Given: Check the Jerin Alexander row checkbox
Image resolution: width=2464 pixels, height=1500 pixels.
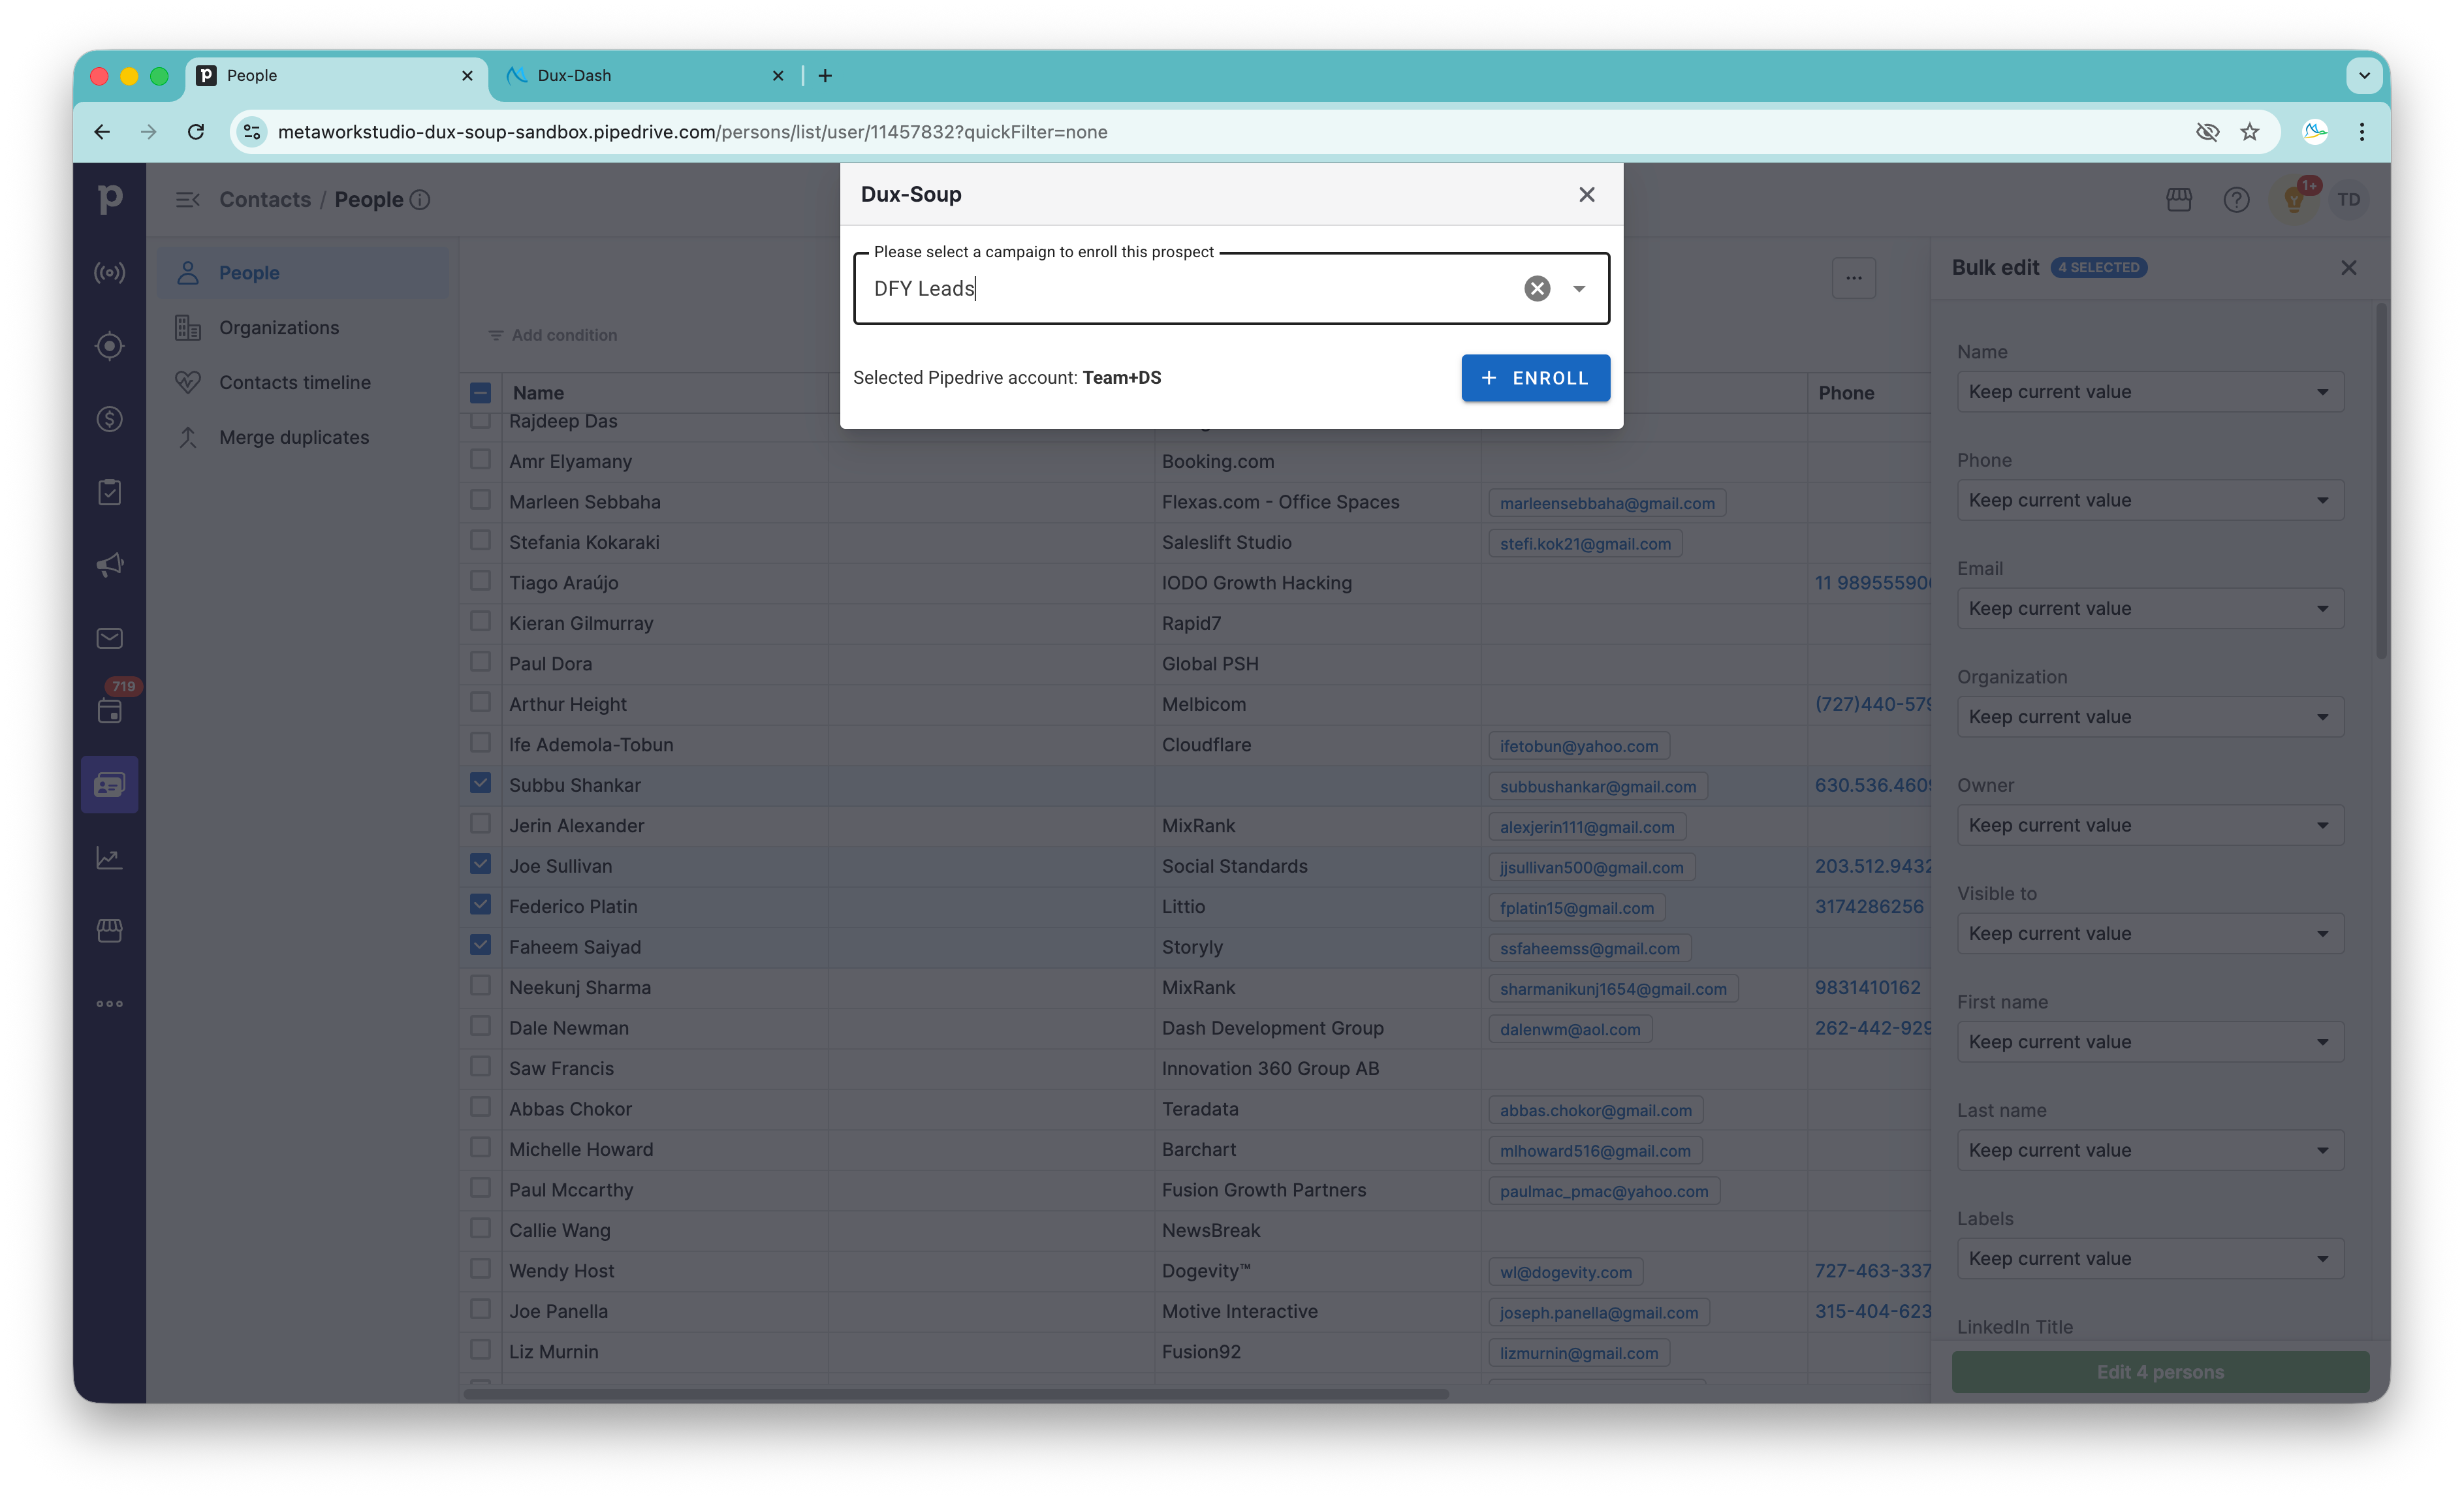Looking at the screenshot, I should 480,824.
